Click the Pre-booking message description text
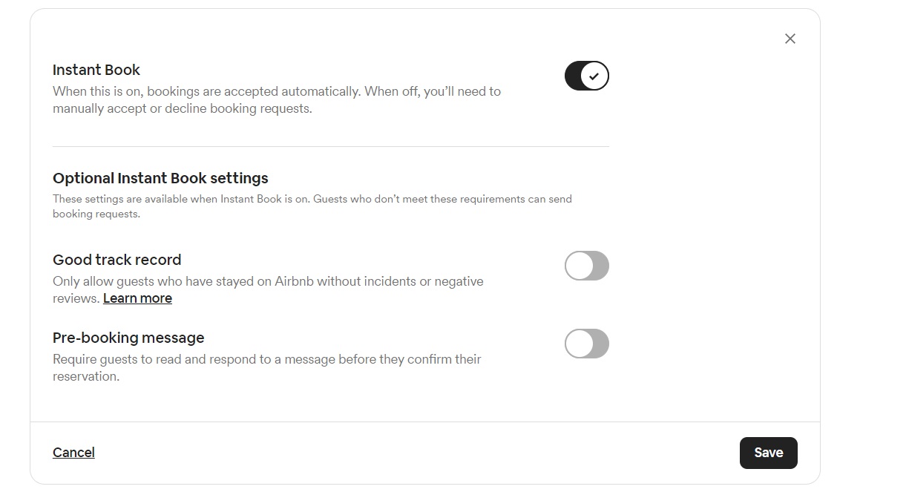Viewport: 909px width, 492px height. point(266,367)
